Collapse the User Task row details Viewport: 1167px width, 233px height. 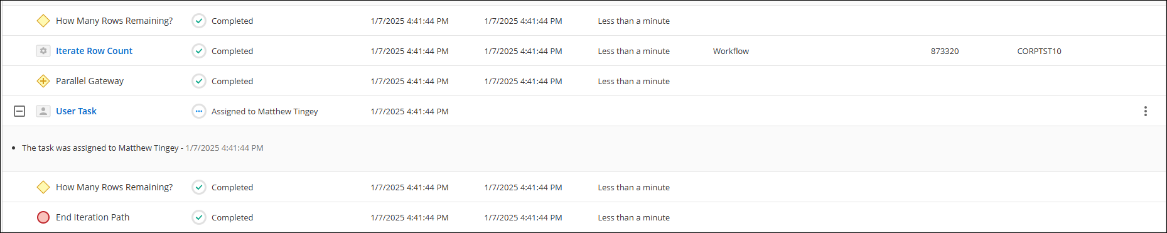[19, 111]
